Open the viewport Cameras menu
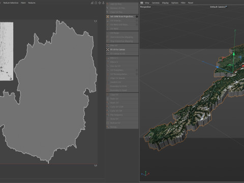The height and width of the screenshot is (183, 244). 156,3
